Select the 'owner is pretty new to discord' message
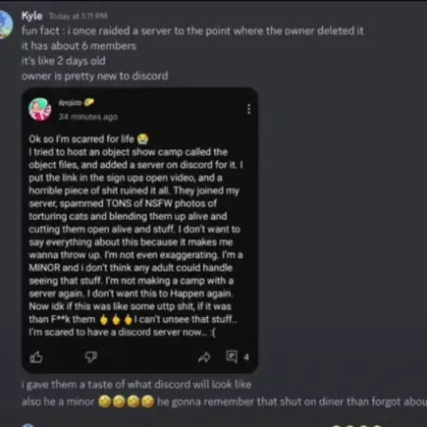This screenshot has height=427, width=427. tap(94, 76)
